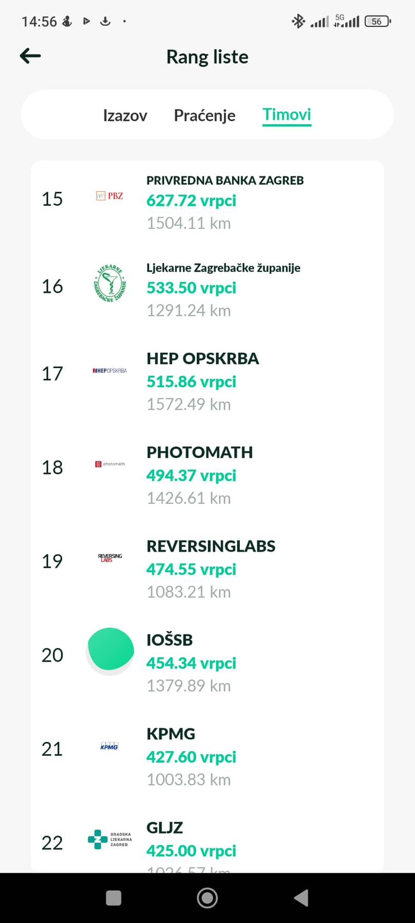Open the PHOTOMATH team name
The width and height of the screenshot is (415, 923).
click(x=200, y=452)
